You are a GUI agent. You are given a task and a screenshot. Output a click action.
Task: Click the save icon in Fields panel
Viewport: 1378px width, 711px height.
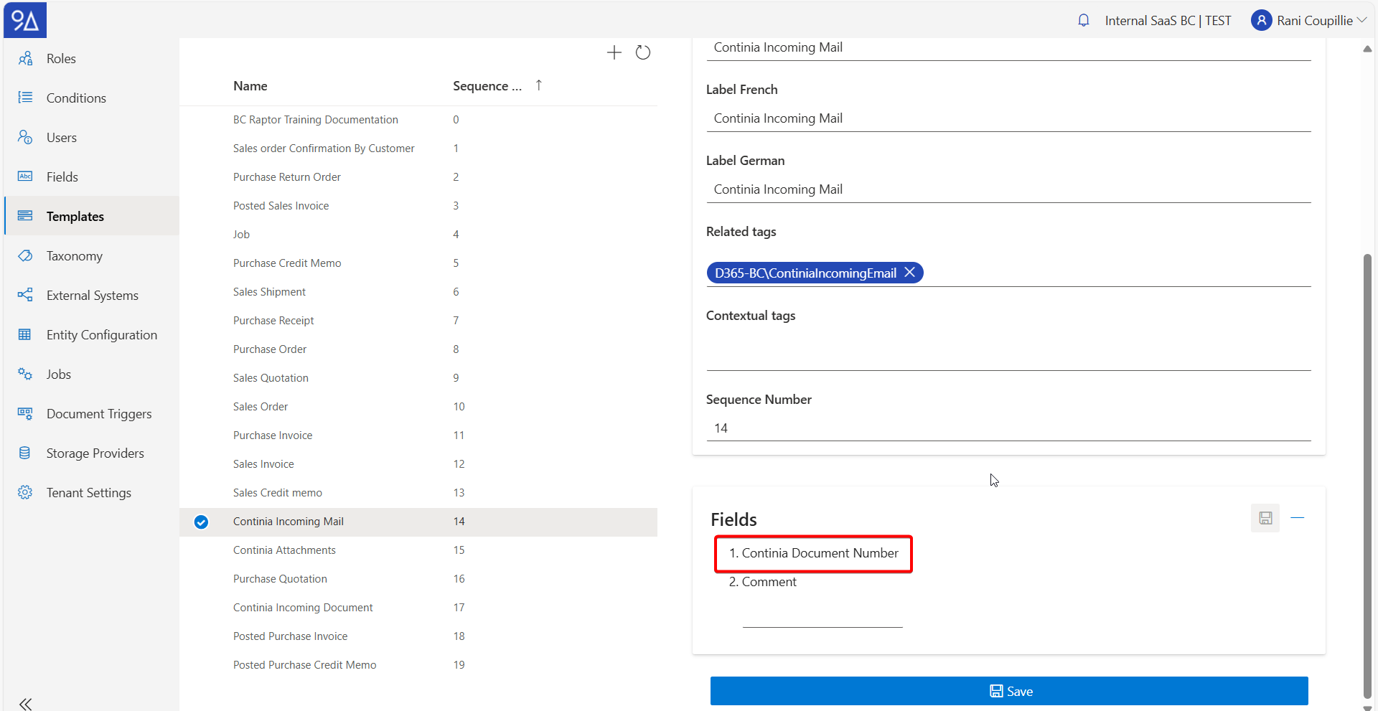click(1265, 518)
